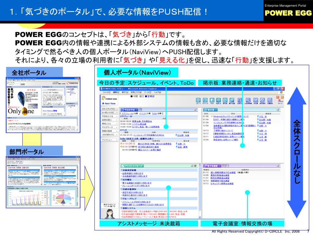Click the クレーム(レポート)が1件あります link
The width and height of the screenshot is (313, 235).
coord(136,186)
